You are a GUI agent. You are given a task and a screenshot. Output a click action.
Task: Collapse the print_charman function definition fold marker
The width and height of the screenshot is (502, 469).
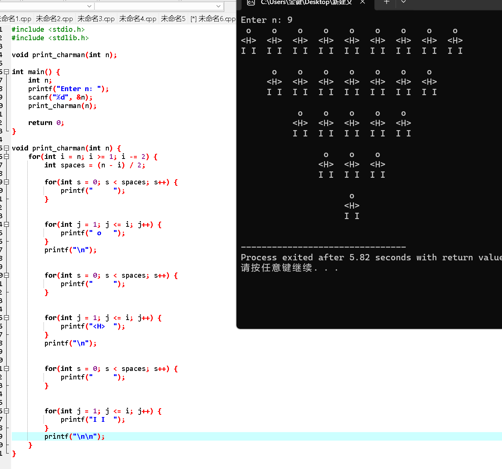pyautogui.click(x=6, y=148)
